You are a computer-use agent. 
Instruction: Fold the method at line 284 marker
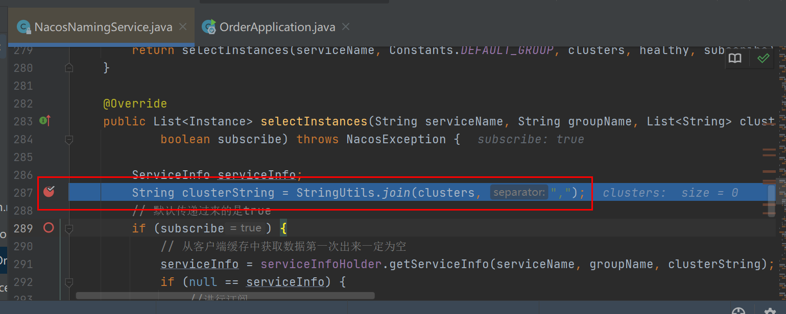(69, 139)
